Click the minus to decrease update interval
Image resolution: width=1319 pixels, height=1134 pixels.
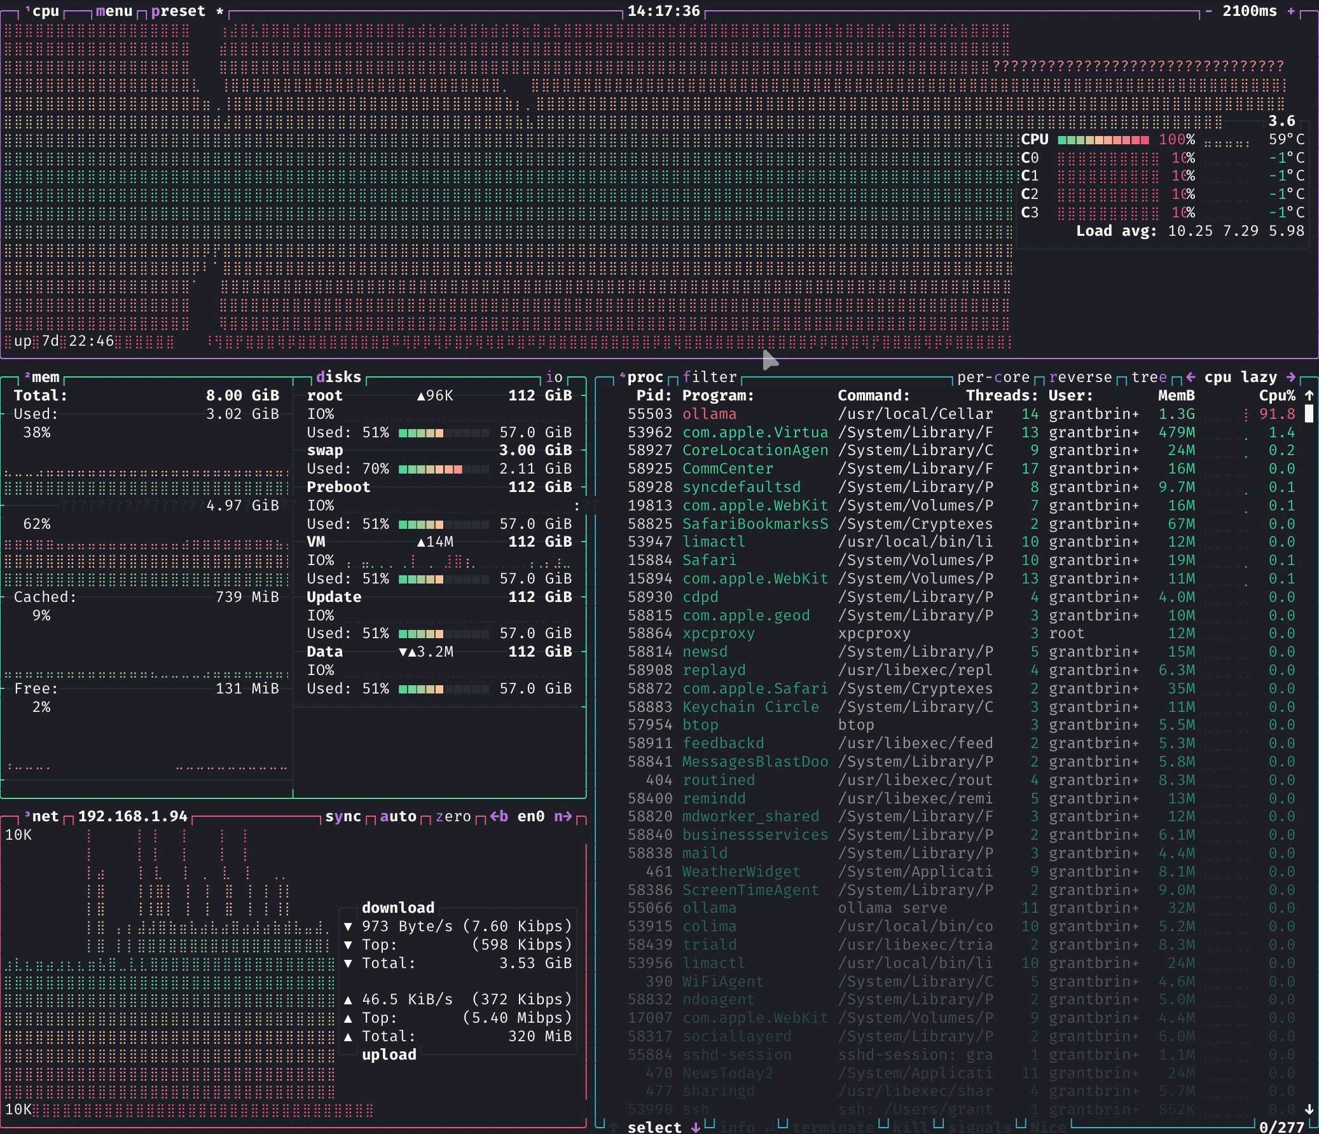click(1208, 11)
